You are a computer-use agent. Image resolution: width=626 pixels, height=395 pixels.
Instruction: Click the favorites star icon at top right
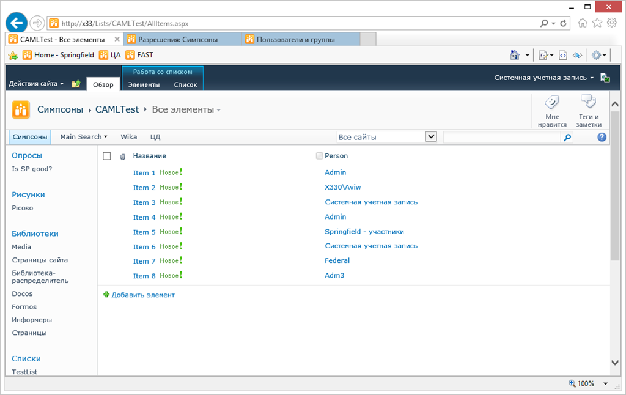coord(597,23)
